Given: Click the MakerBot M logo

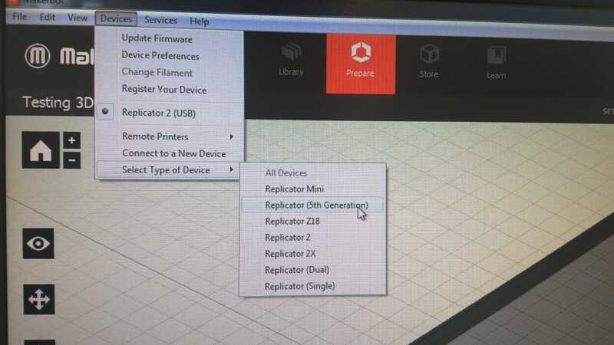Looking at the screenshot, I should 37,55.
